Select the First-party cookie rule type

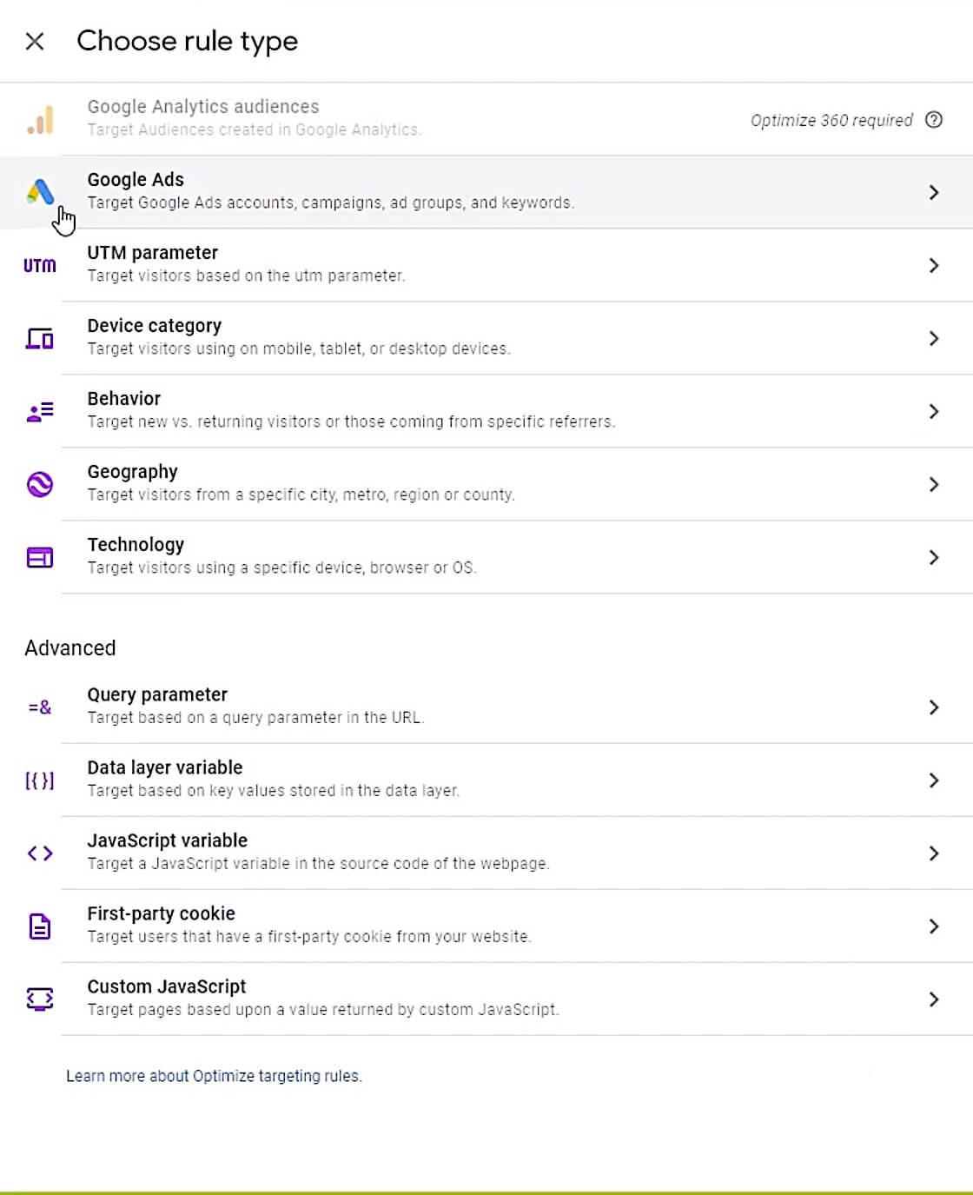486,926
